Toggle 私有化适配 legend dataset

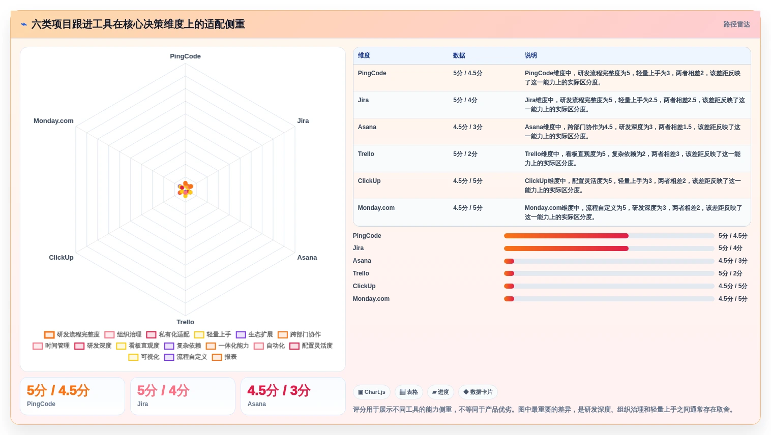click(x=168, y=334)
